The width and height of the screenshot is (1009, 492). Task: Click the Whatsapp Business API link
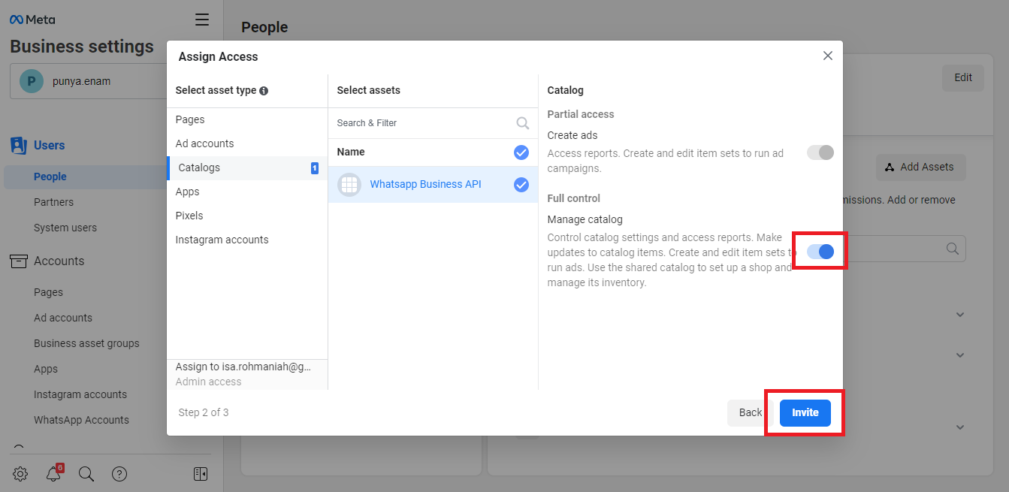425,185
